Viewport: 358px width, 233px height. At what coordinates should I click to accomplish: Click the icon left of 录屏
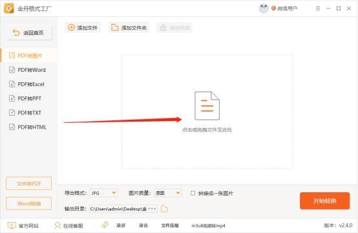point(105,225)
